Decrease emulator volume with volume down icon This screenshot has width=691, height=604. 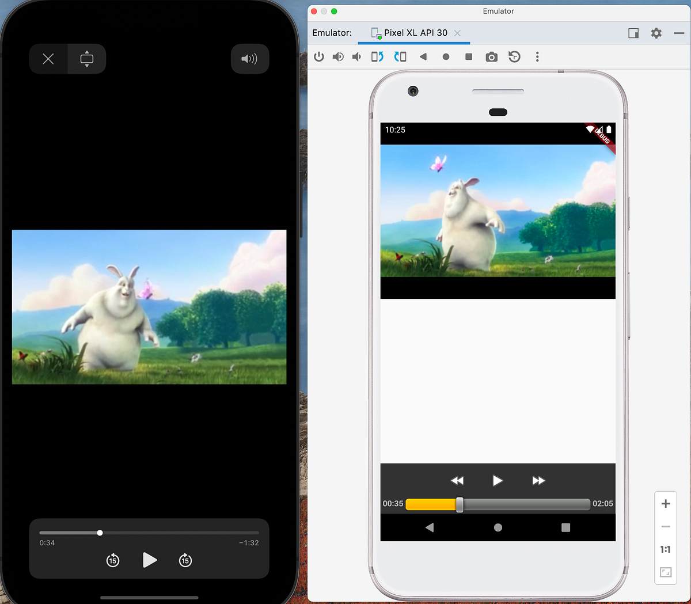pos(356,56)
